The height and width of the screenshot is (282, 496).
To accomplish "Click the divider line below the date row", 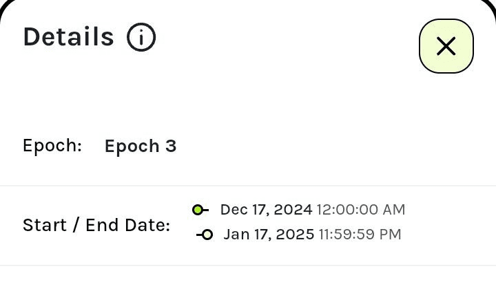I will [x=248, y=265].
